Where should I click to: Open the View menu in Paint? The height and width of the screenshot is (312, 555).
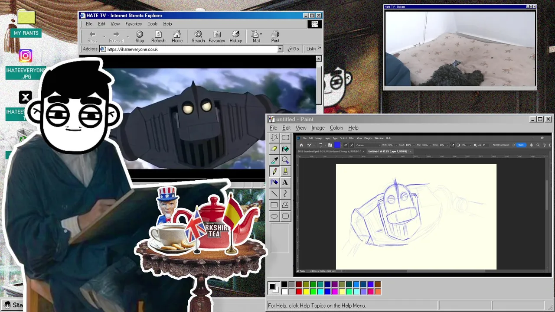tap(301, 128)
